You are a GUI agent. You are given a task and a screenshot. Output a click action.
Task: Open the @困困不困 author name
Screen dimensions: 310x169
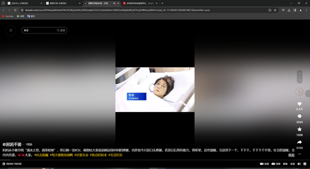coord(12,144)
